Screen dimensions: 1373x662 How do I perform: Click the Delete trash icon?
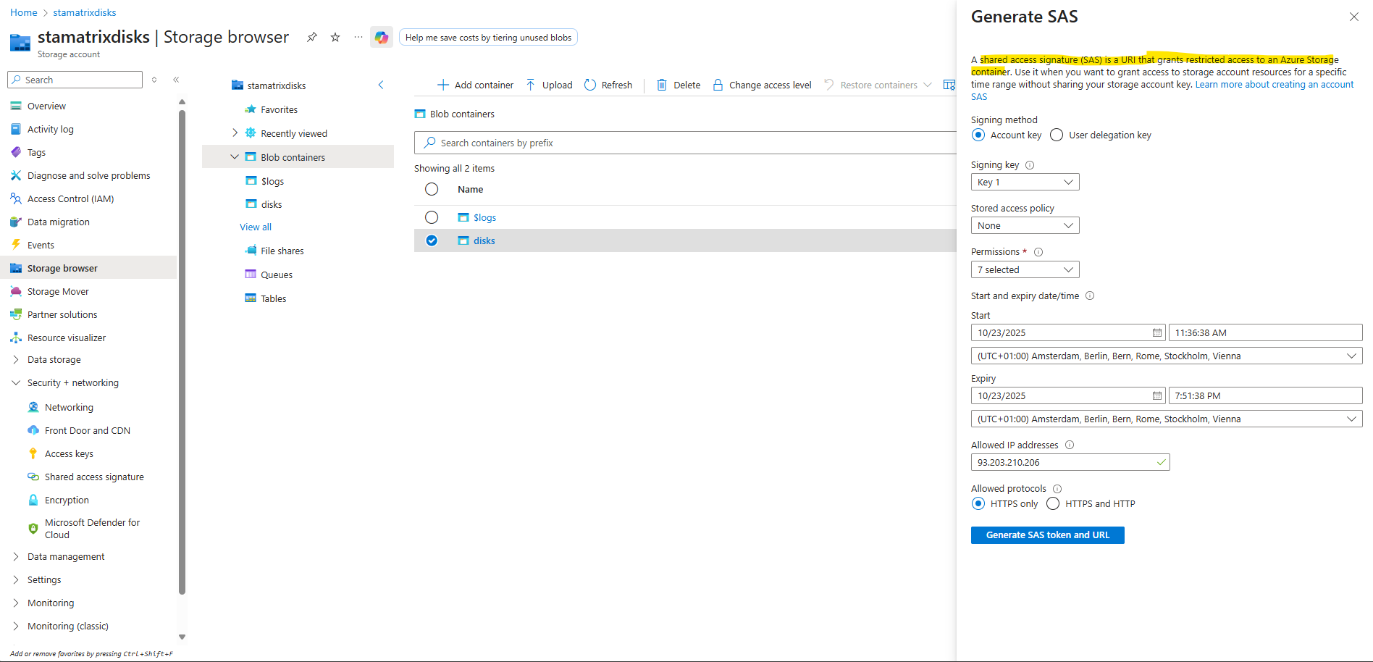pos(662,85)
